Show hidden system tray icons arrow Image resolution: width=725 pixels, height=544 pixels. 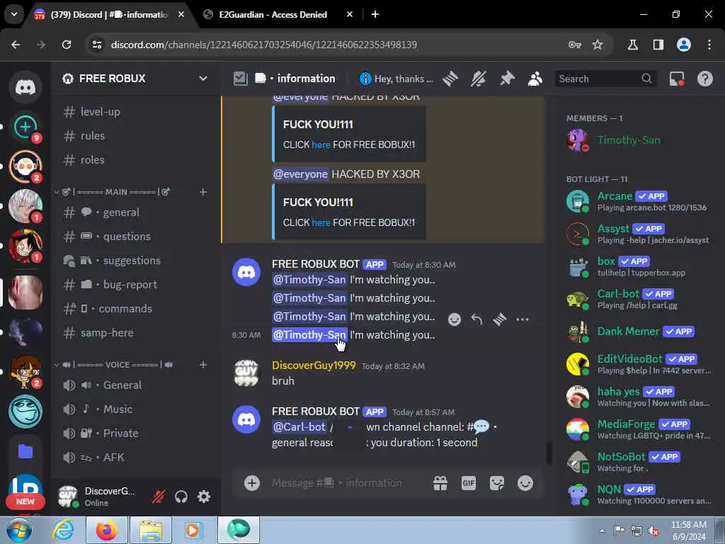click(602, 531)
